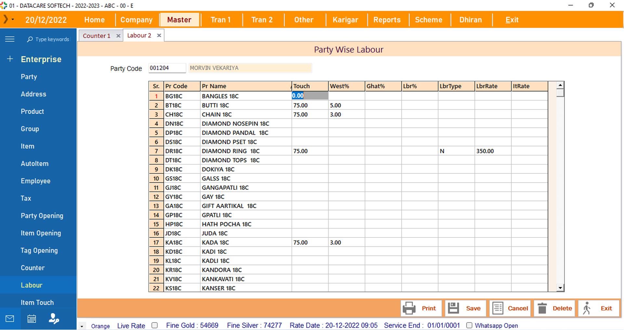Select the DIAMOND RING 18C row name
Image resolution: width=624 pixels, height=330 pixels.
coord(246,151)
